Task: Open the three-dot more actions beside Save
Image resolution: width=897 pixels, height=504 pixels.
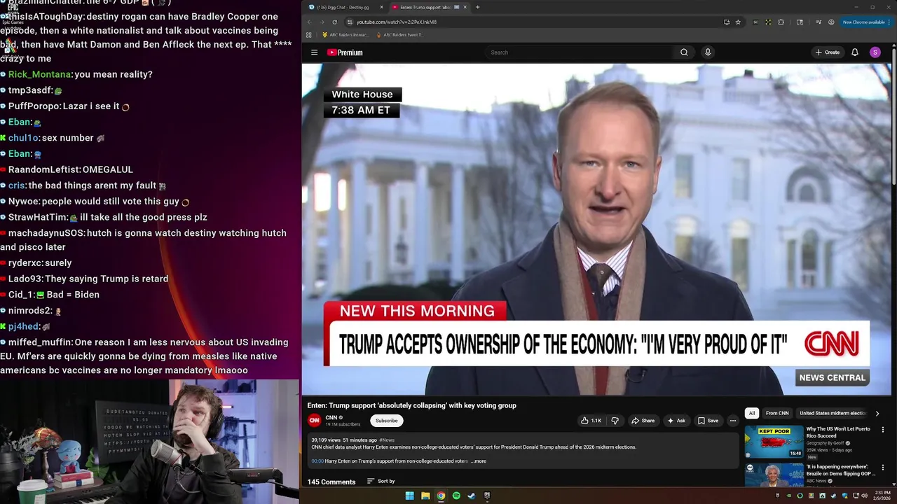Action: pyautogui.click(x=732, y=421)
